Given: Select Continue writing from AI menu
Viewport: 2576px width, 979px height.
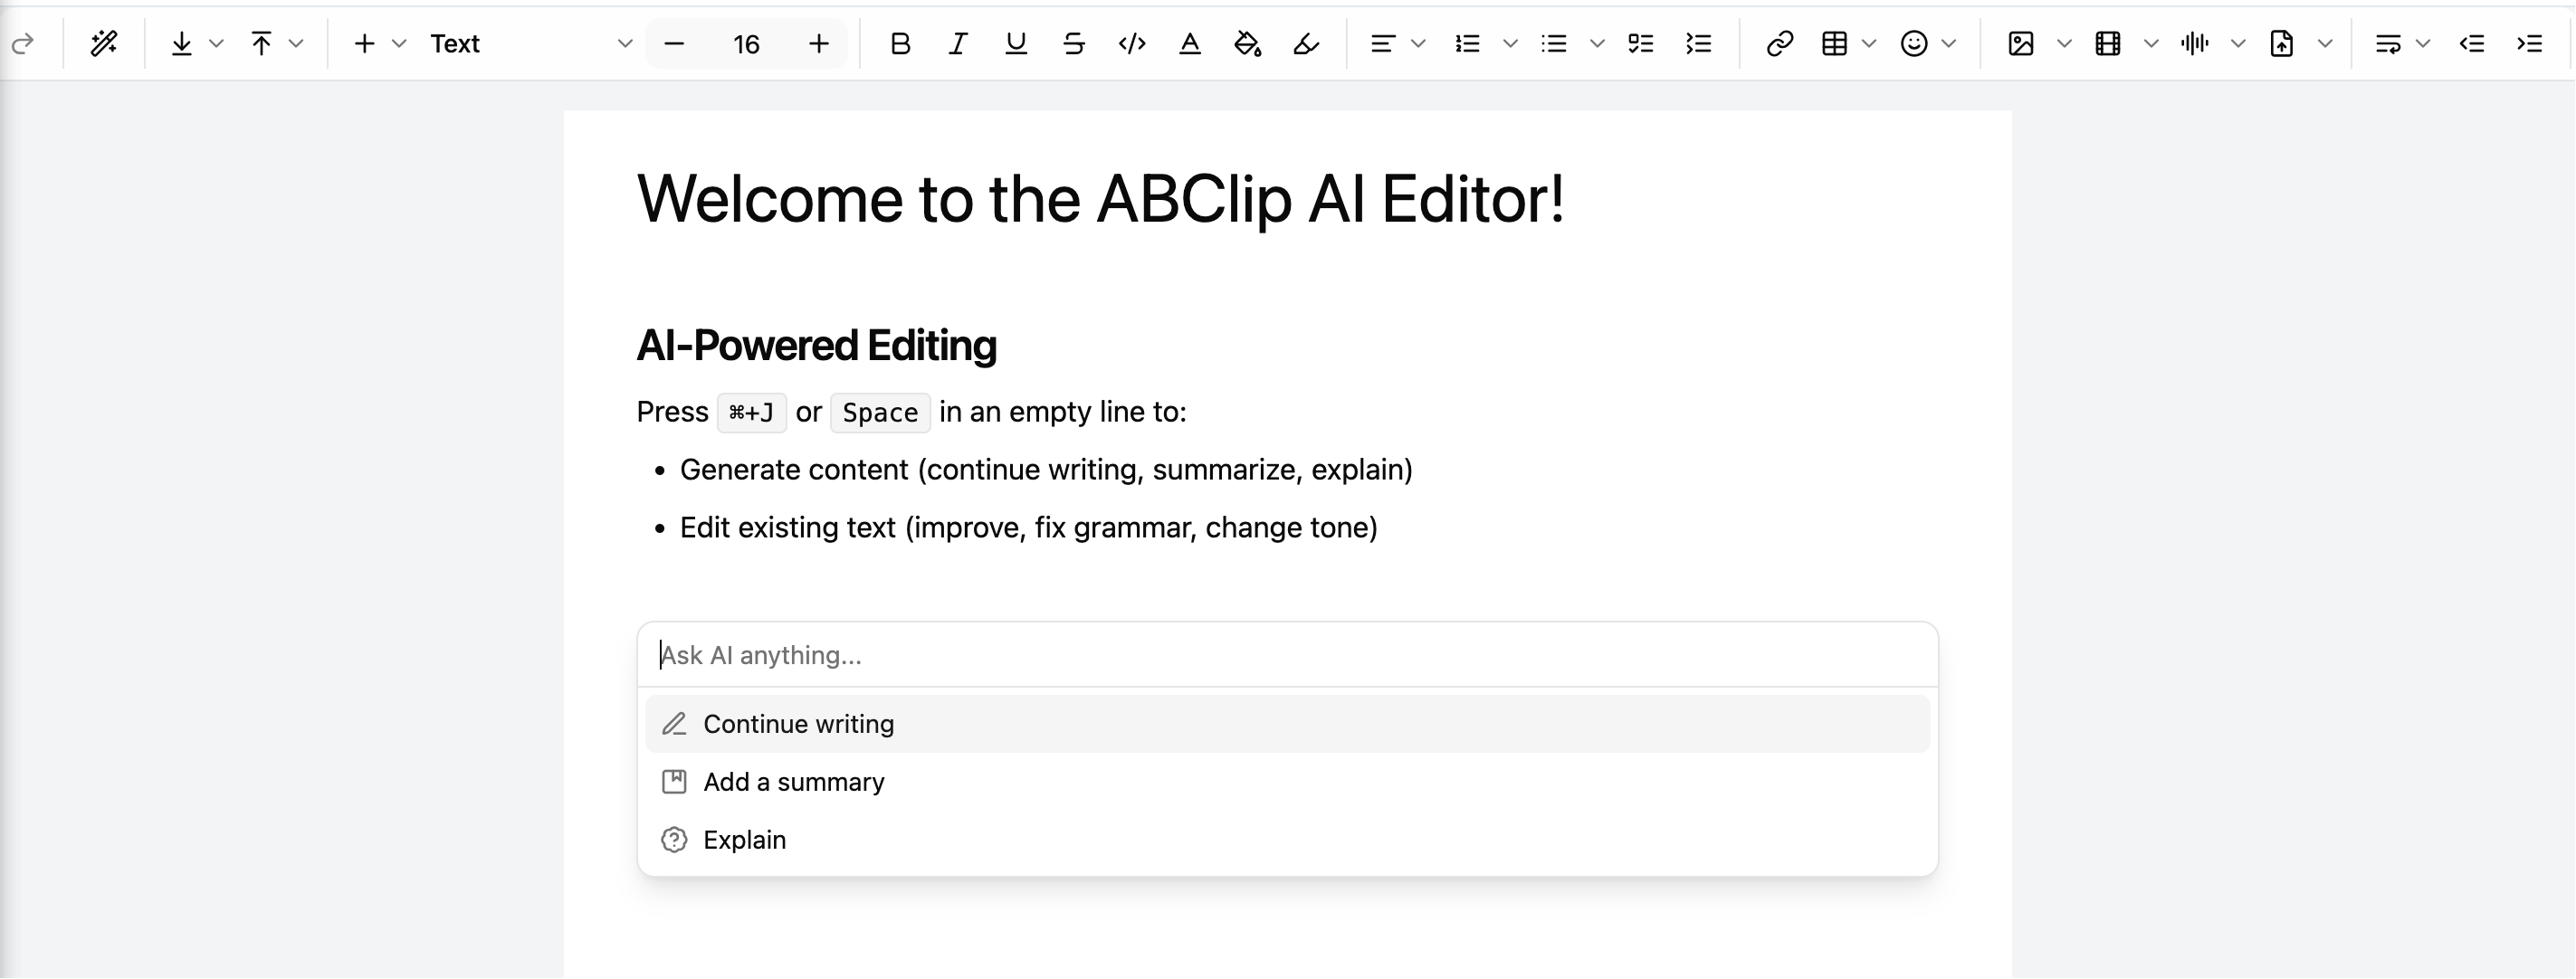Looking at the screenshot, I should pyautogui.click(x=798, y=724).
